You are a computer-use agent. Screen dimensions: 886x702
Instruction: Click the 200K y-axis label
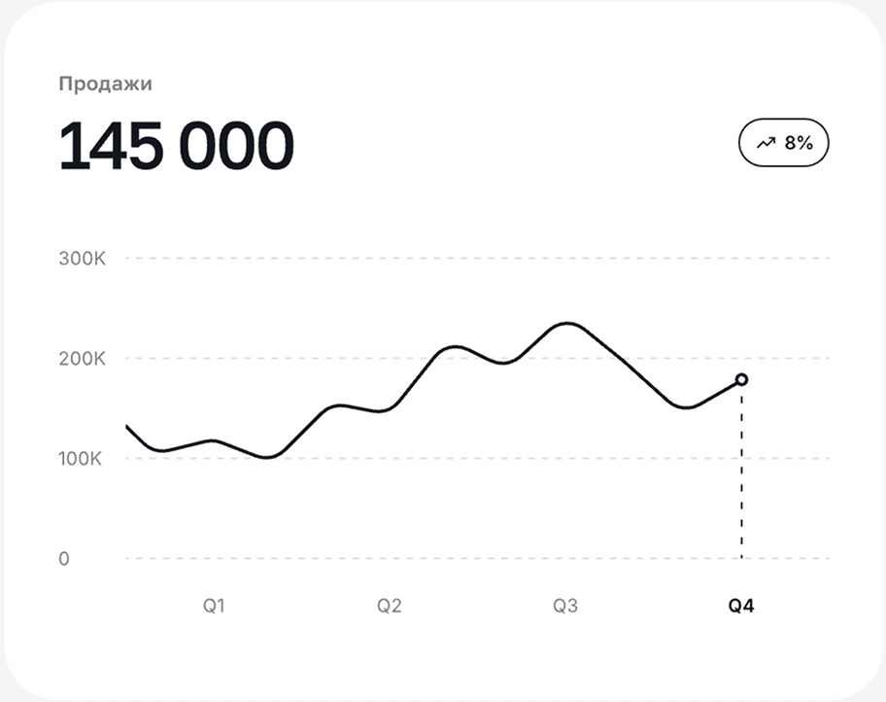click(x=81, y=359)
